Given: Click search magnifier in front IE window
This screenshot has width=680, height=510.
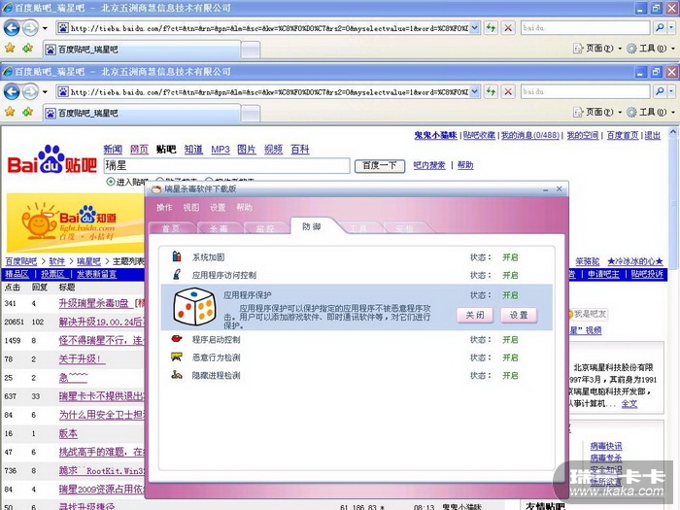Looking at the screenshot, I should (660, 91).
